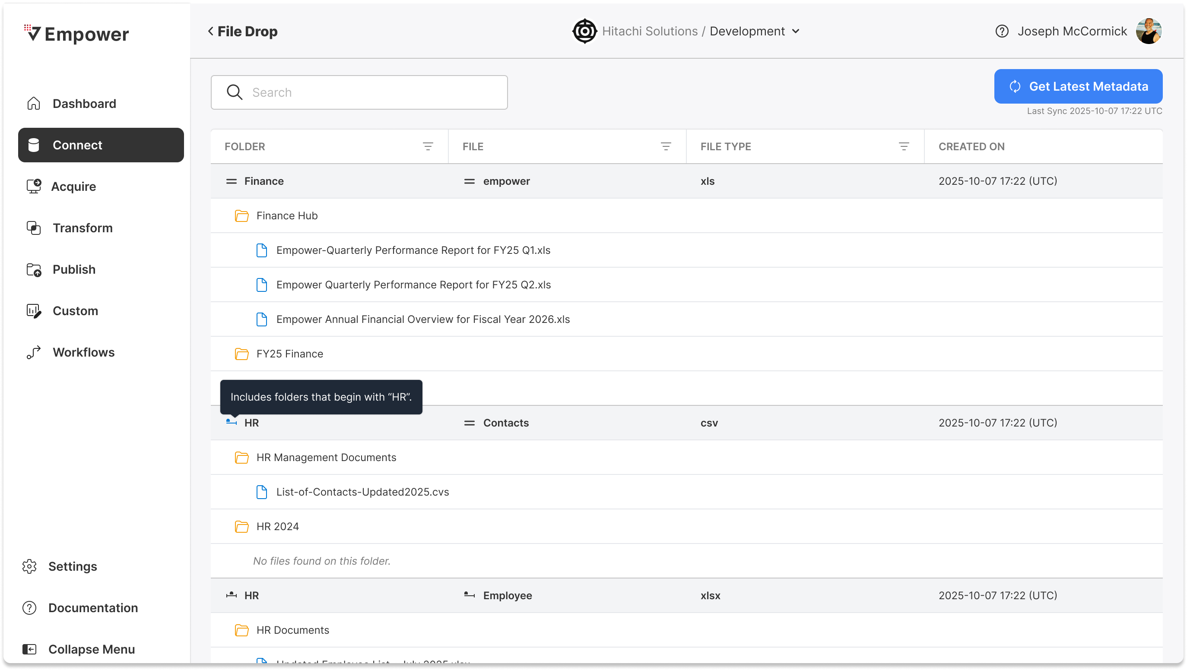Image resolution: width=1187 pixels, height=670 pixels.
Task: Select Connect in the sidebar
Action: click(101, 145)
